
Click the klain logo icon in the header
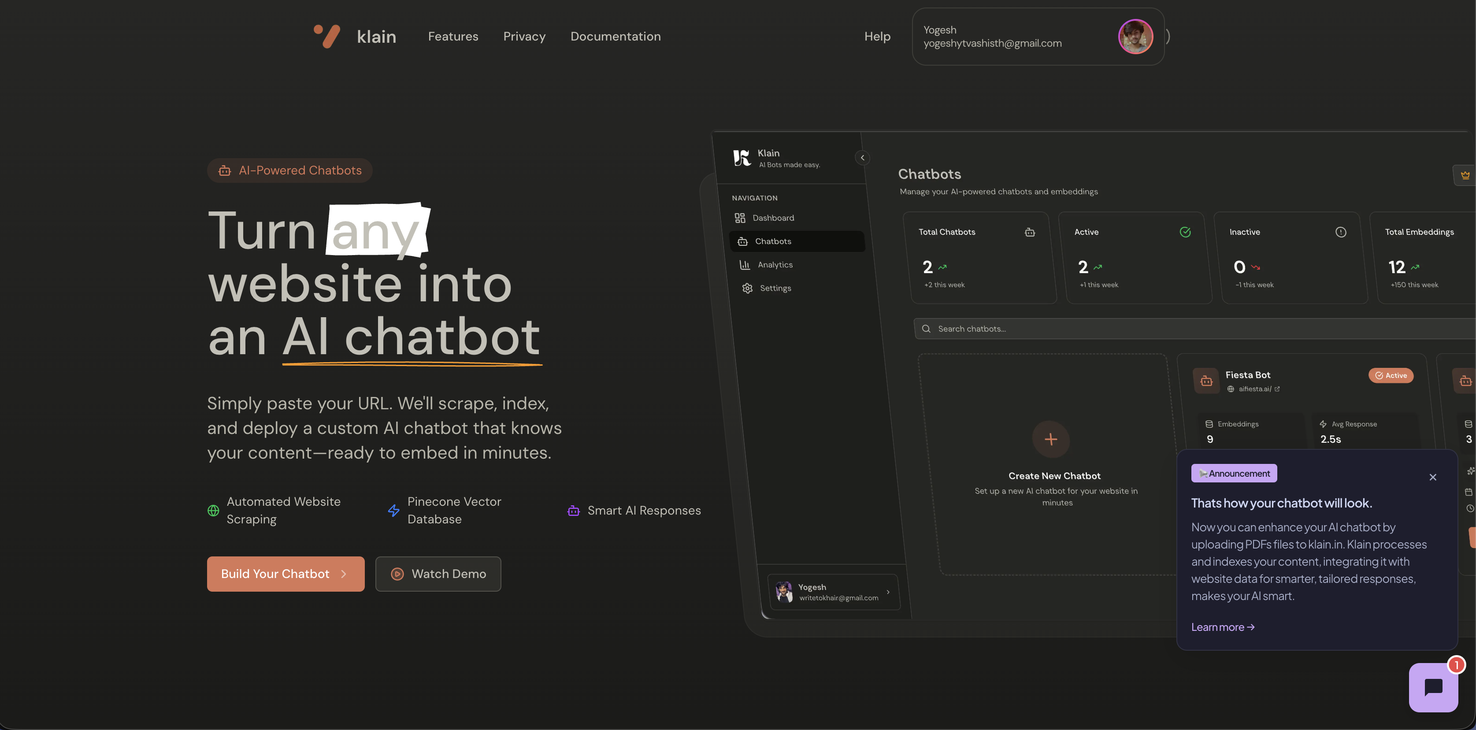(x=327, y=36)
